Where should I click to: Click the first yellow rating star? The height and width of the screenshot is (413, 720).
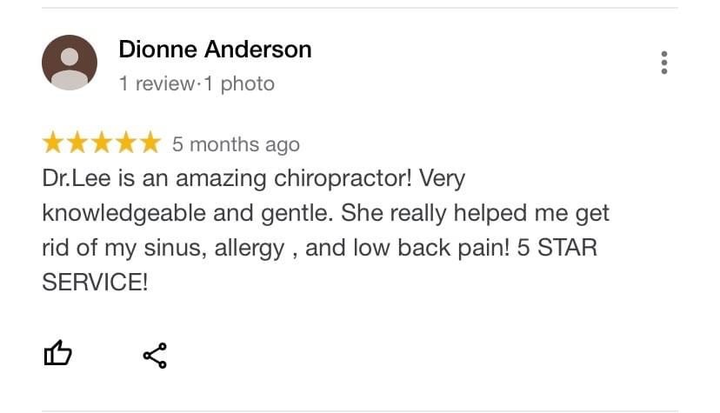(53, 143)
